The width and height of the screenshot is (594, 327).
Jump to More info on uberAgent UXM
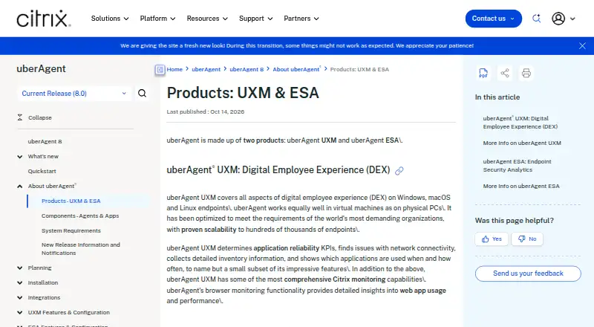522,143
